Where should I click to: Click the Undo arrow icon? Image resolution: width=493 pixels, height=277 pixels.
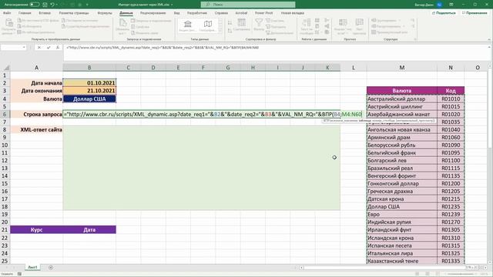[x=52, y=5]
